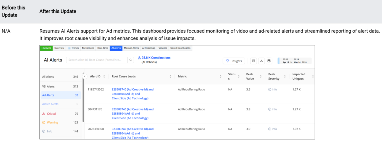The image size is (382, 143).
Task: Switch to the Overview tab
Action: pyautogui.click(x=59, y=48)
